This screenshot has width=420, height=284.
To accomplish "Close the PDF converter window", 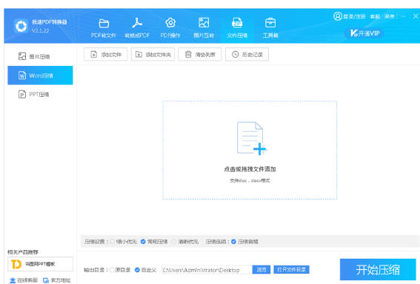I will (416, 16).
